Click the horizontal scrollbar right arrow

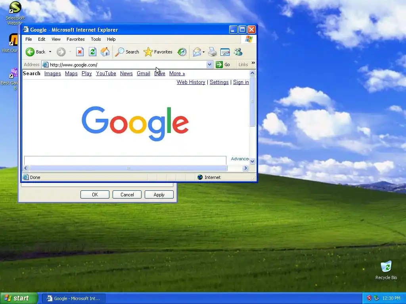[246, 168]
